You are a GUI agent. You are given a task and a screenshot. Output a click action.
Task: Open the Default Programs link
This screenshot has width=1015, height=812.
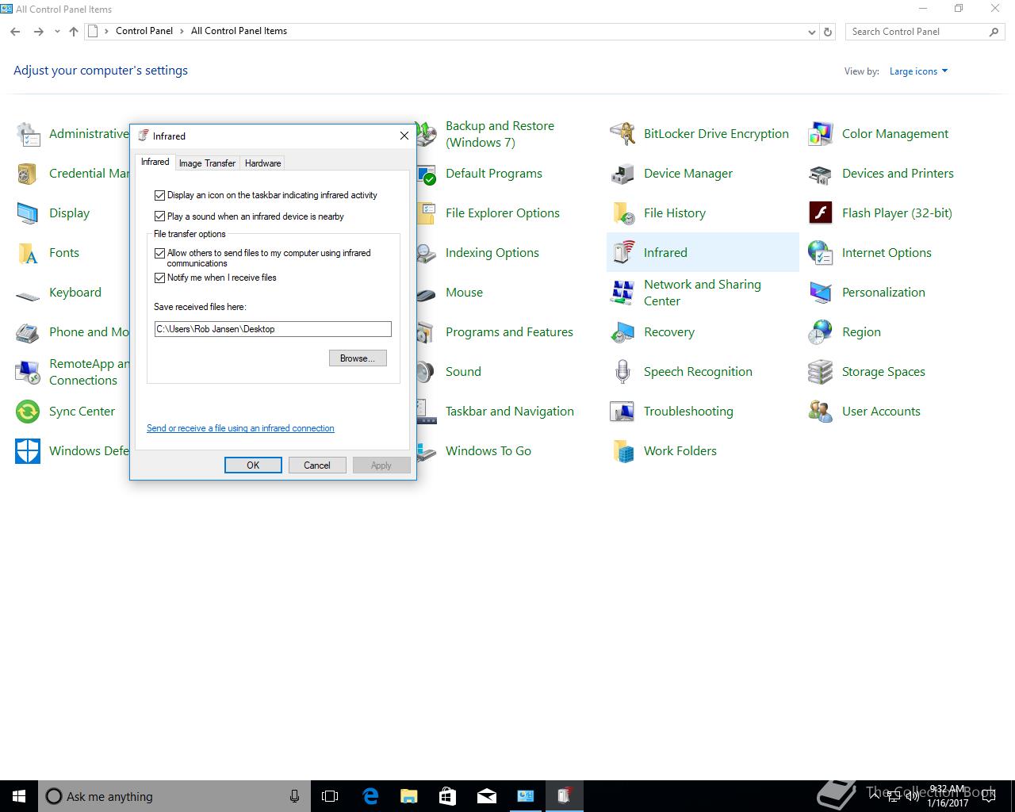[x=494, y=174]
